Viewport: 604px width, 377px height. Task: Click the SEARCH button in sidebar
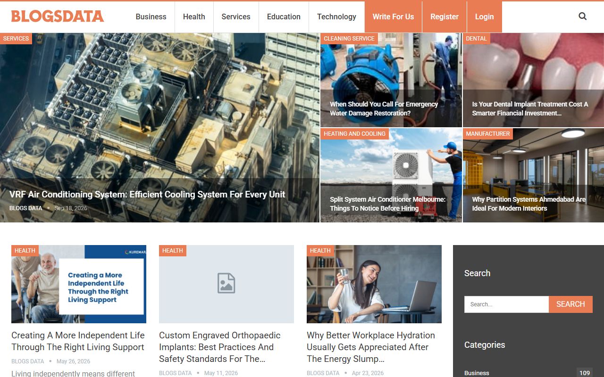570,304
